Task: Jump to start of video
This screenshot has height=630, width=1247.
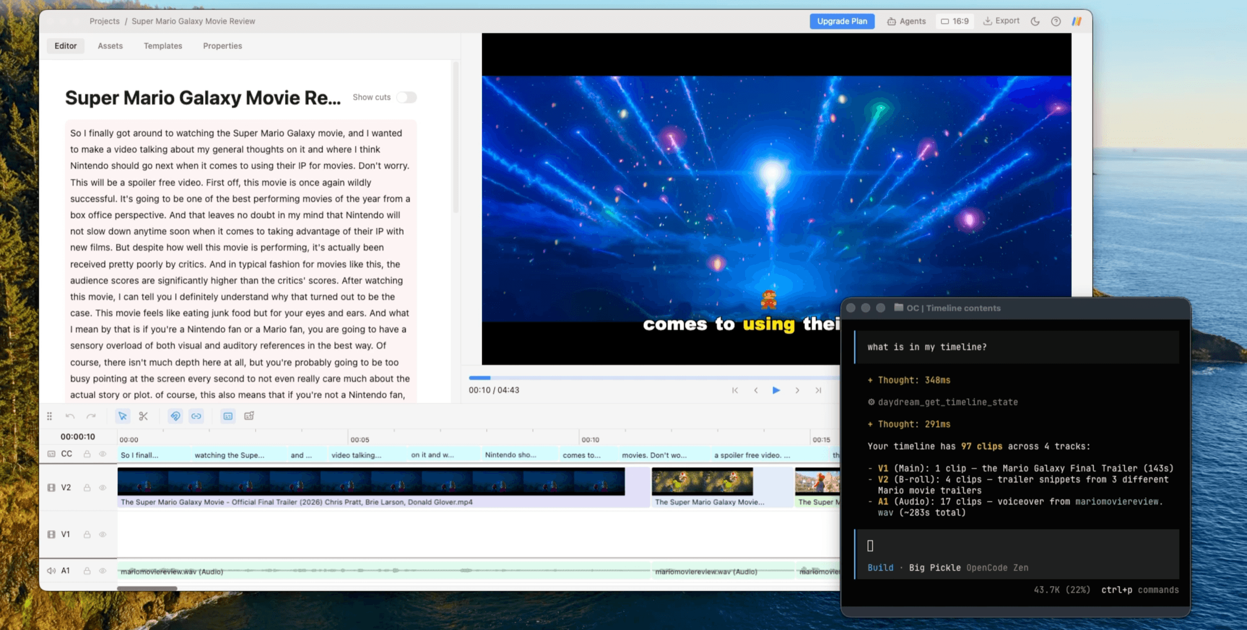Action: (735, 390)
